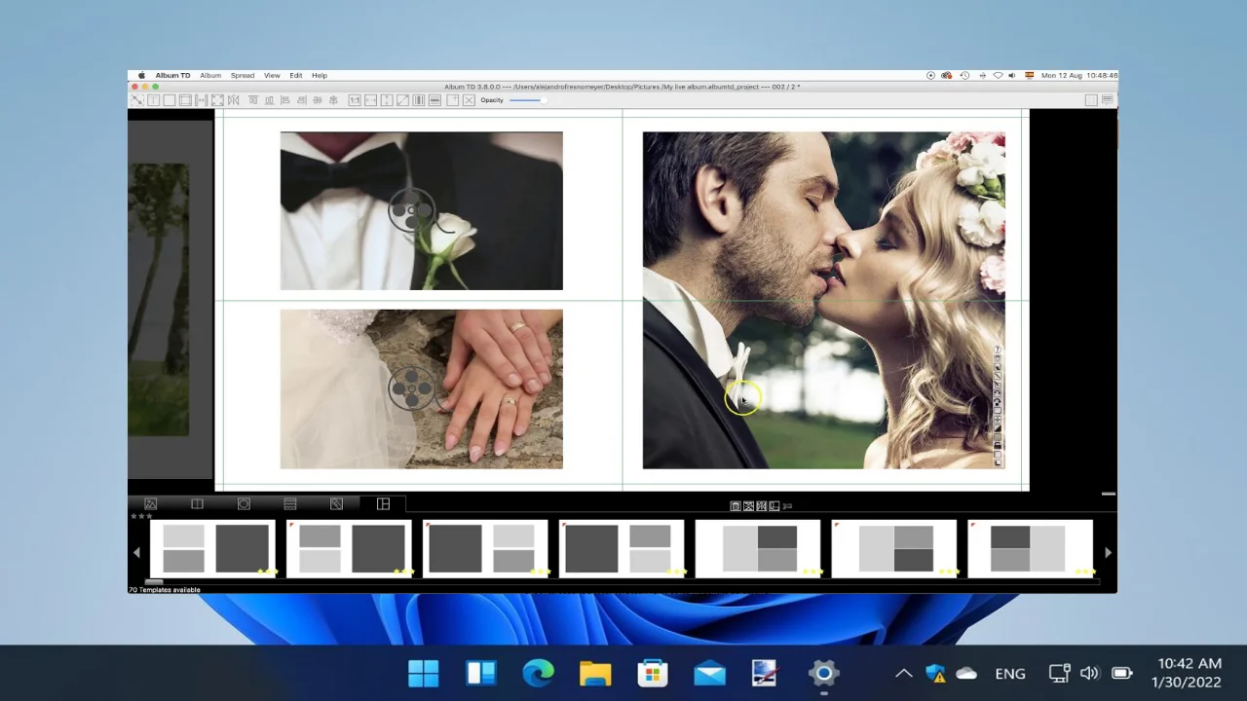Click macOS Time Machine menu bar icon
1247x701 pixels.
tap(964, 75)
